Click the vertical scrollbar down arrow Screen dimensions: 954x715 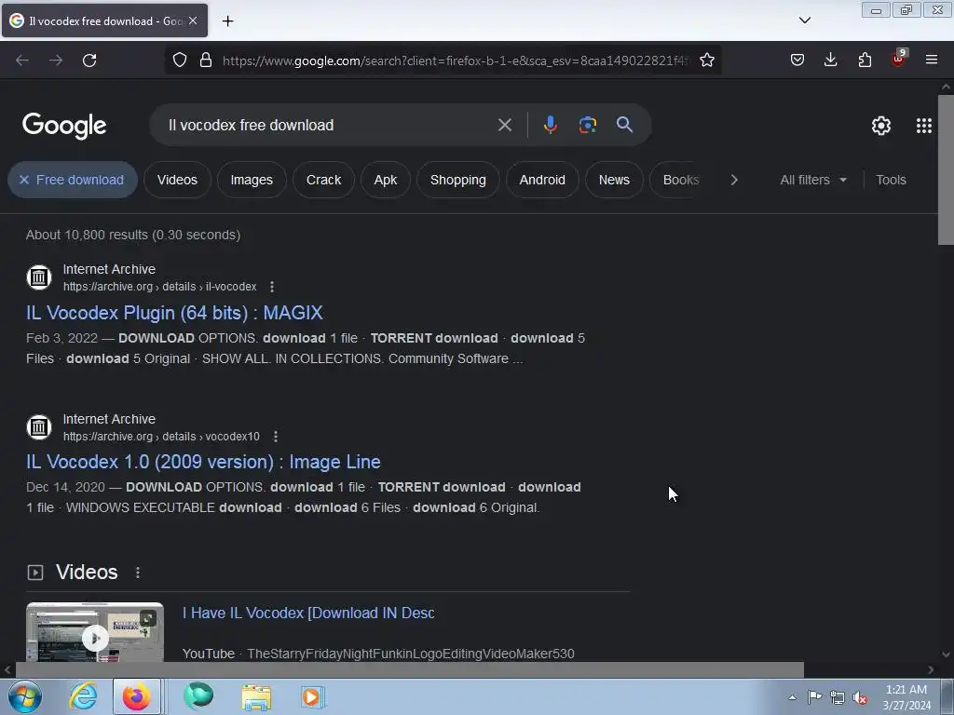coord(946,654)
